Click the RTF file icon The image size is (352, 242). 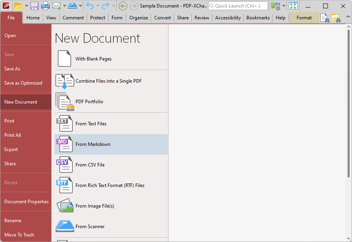click(x=64, y=185)
